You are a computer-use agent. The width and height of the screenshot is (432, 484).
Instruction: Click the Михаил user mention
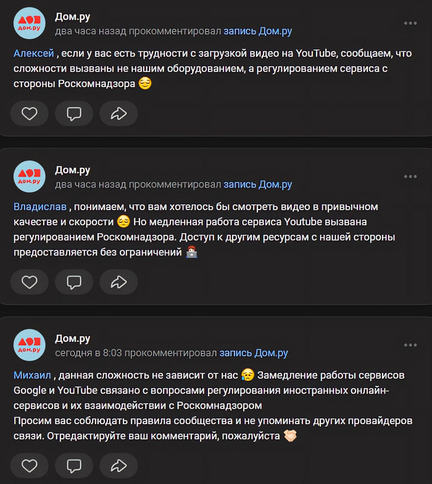tap(33, 375)
